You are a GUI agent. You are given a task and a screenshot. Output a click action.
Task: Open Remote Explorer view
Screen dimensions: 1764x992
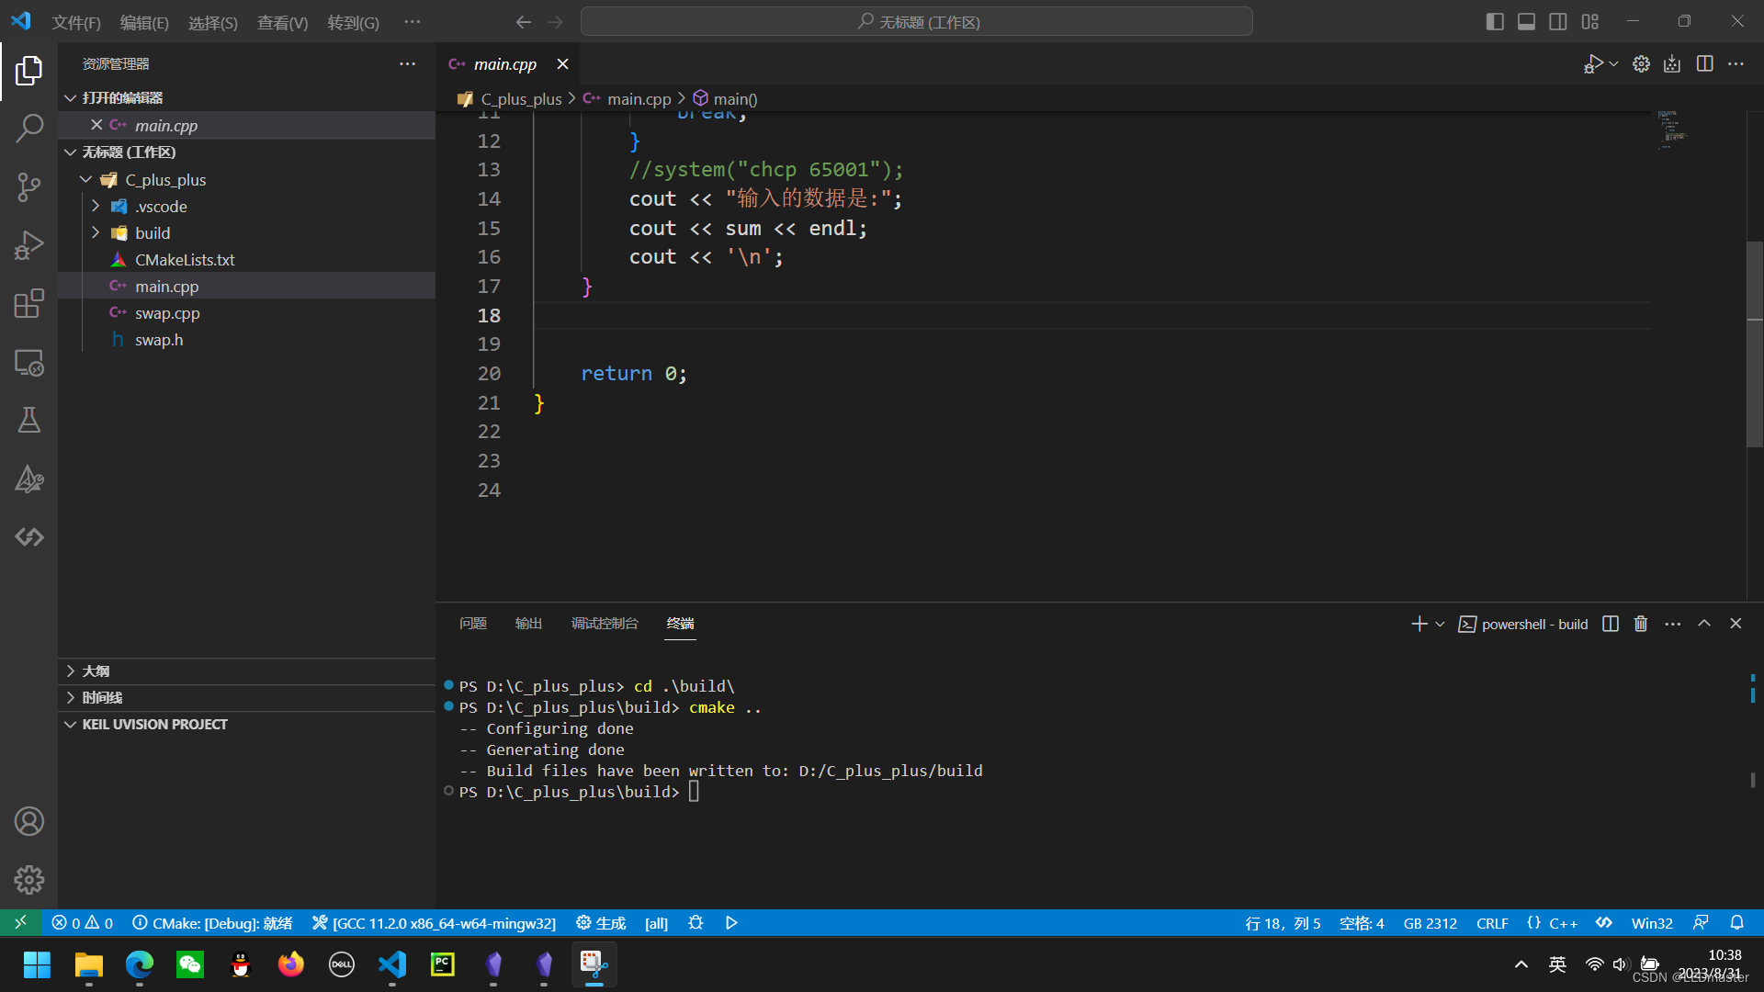click(x=28, y=362)
